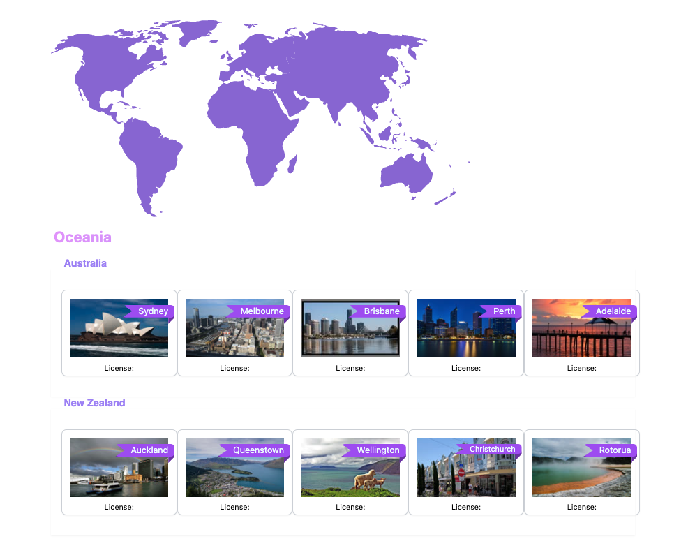The image size is (695, 555).
Task: Open the Auckland harbour photo
Action: tap(119, 467)
